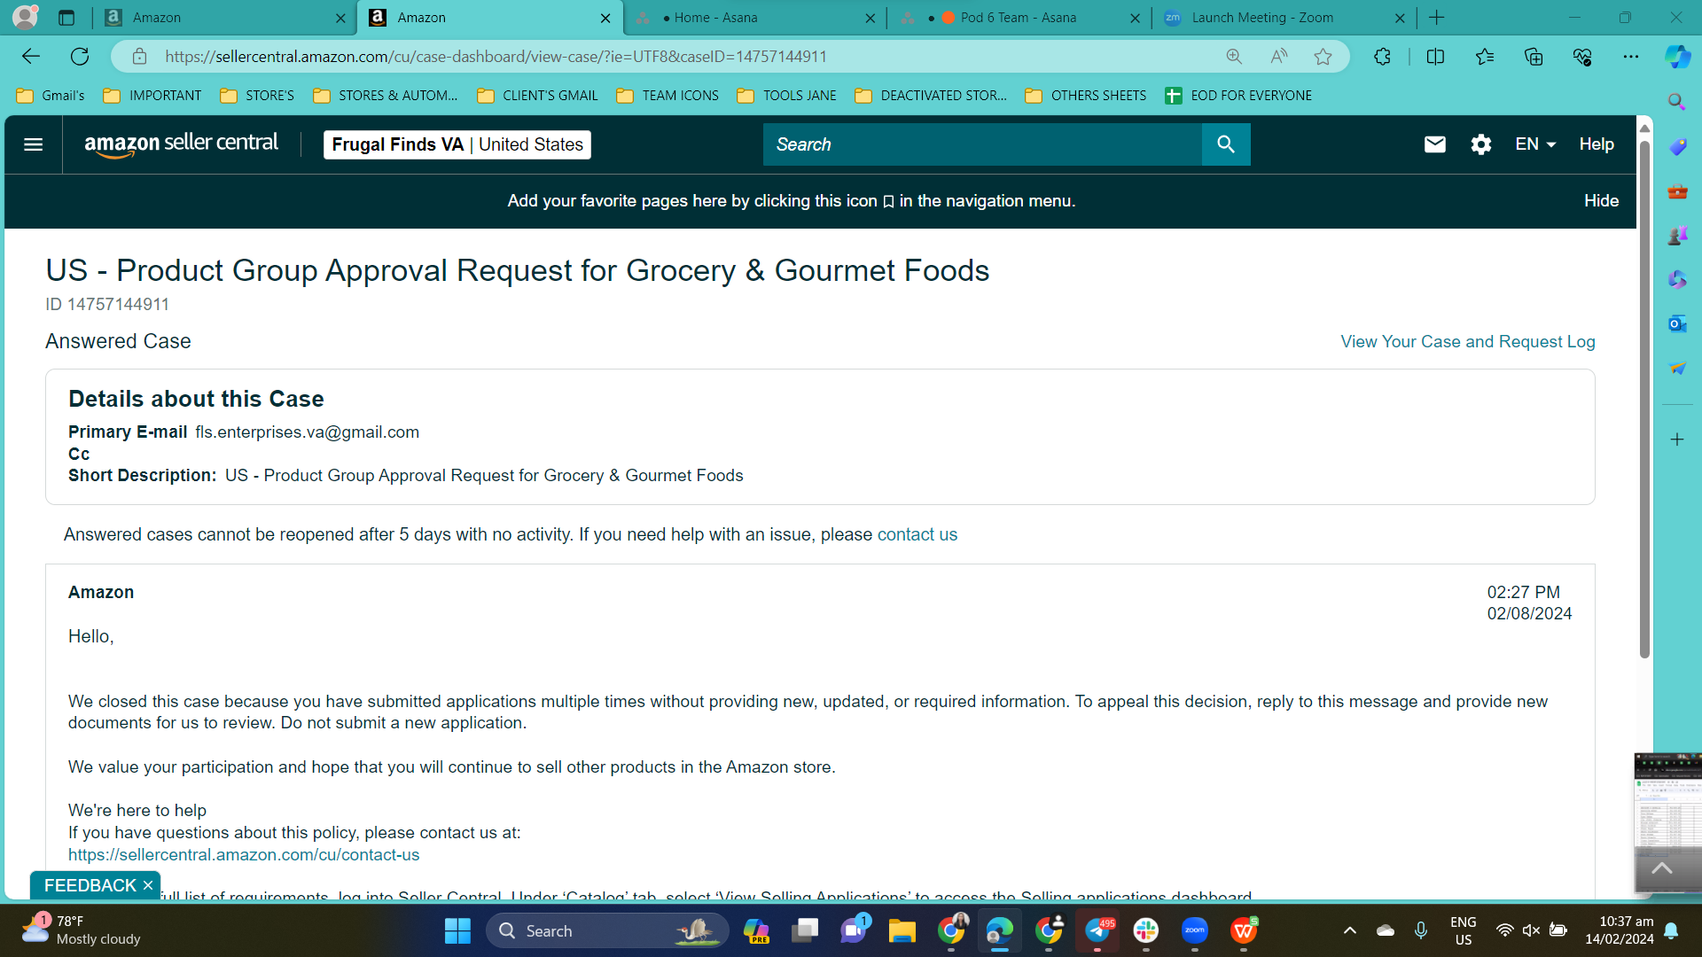Activate the Read Aloud icon
This screenshot has width=1702, height=957.
tap(1278, 57)
